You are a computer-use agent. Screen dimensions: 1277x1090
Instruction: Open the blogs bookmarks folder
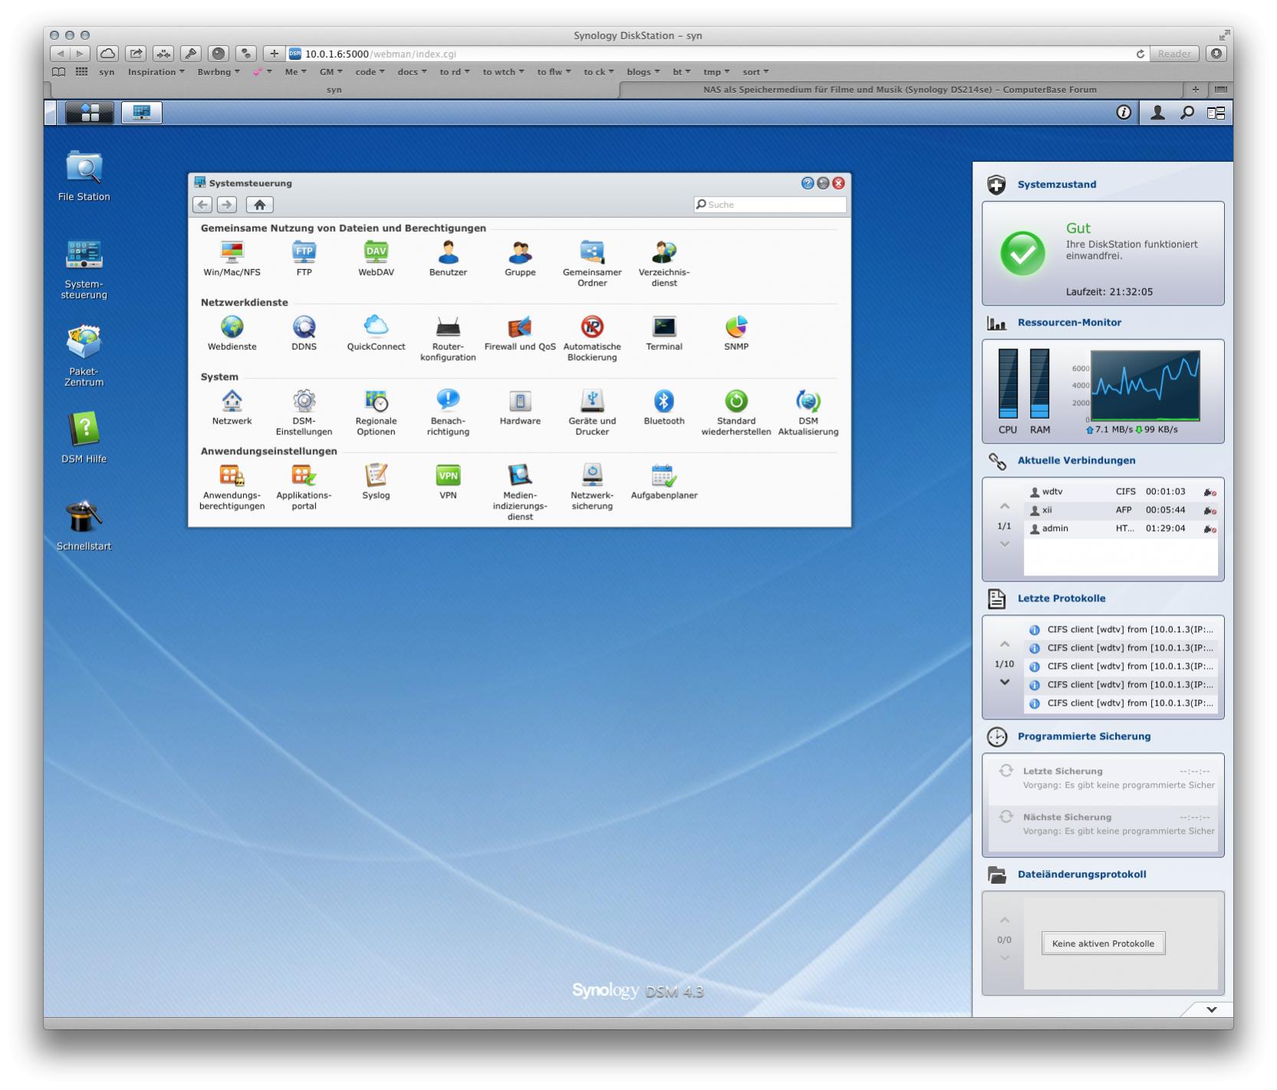click(x=643, y=72)
